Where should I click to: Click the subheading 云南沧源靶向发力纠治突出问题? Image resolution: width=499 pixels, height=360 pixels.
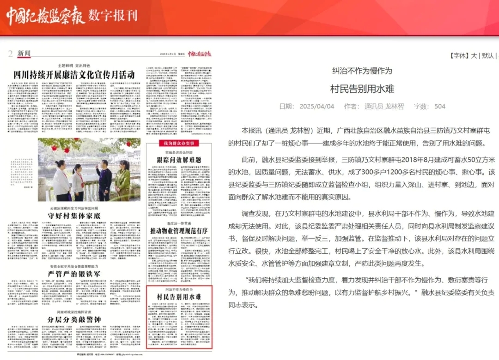coord(74,208)
